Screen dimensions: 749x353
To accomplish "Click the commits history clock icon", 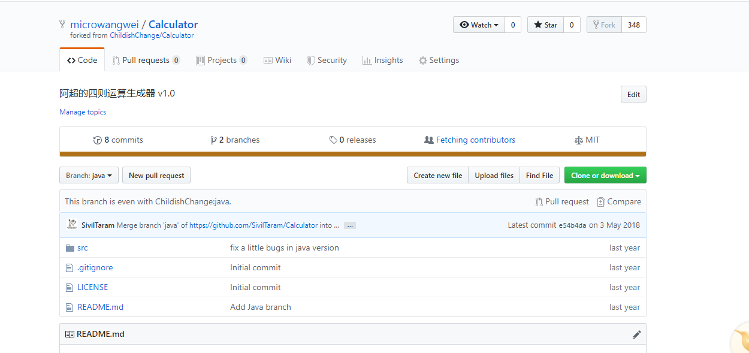I will tap(98, 140).
